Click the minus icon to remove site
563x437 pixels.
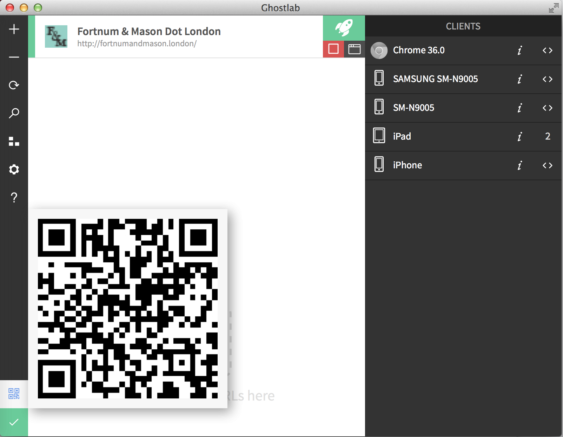[x=14, y=57]
